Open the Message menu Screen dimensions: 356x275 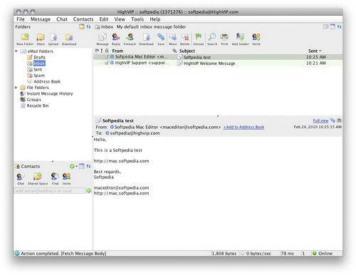point(41,19)
